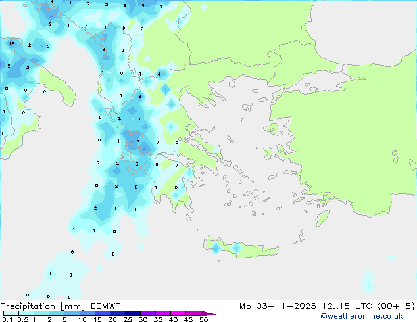Select the 2–5 mm legend color swatch
Screen dimensions: 417x322
(57, 313)
